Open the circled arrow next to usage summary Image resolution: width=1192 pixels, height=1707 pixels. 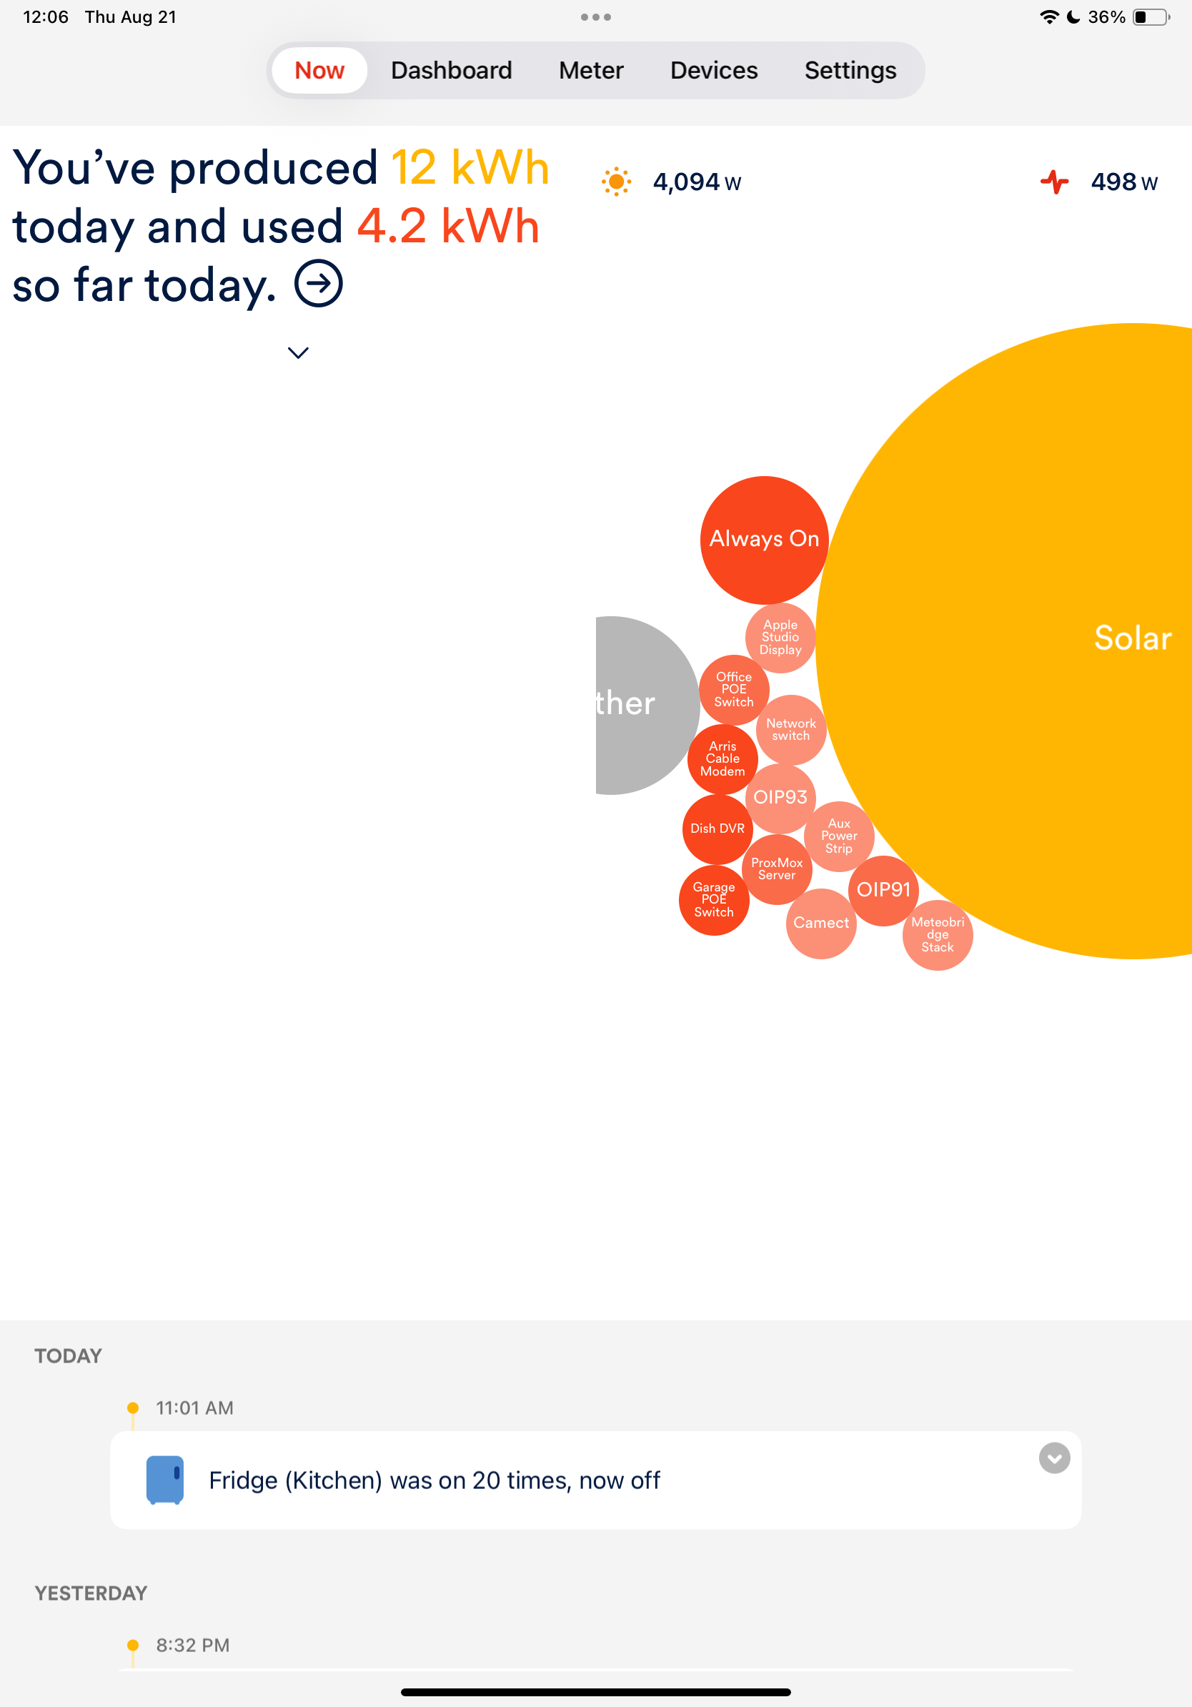click(x=318, y=283)
